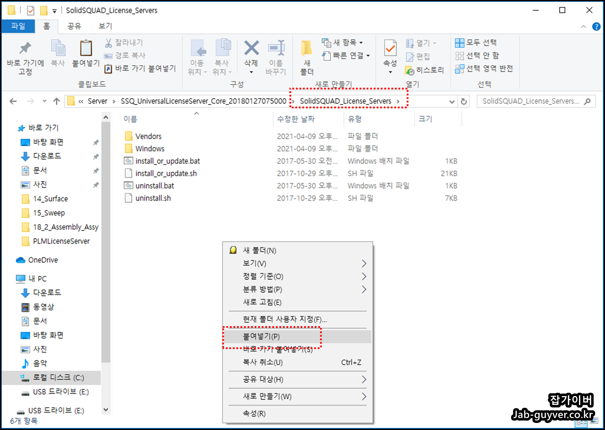Click the 삭제 X icon
The height and width of the screenshot is (430, 605).
click(251, 48)
